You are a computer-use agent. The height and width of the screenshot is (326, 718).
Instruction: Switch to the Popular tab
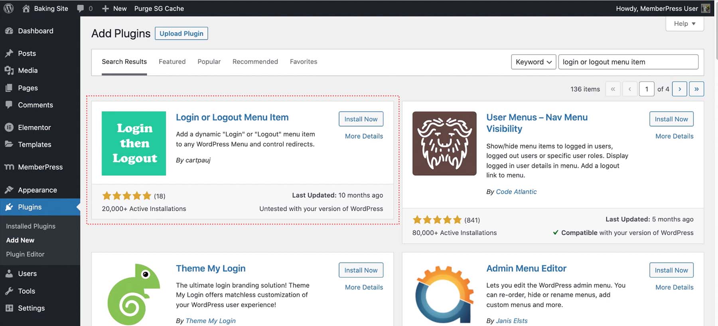click(209, 62)
